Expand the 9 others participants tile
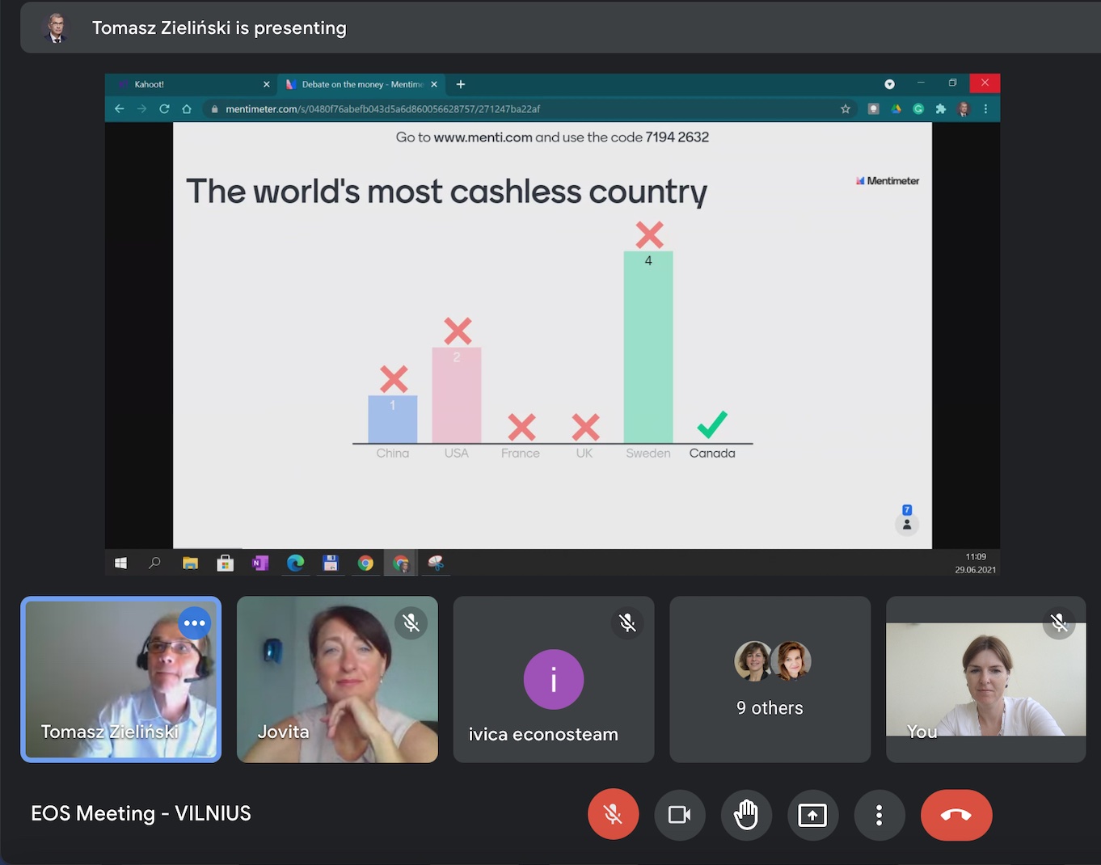This screenshot has height=865, width=1101. [x=770, y=680]
